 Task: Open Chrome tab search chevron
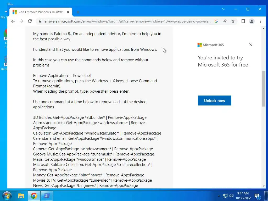(x=224, y=9)
